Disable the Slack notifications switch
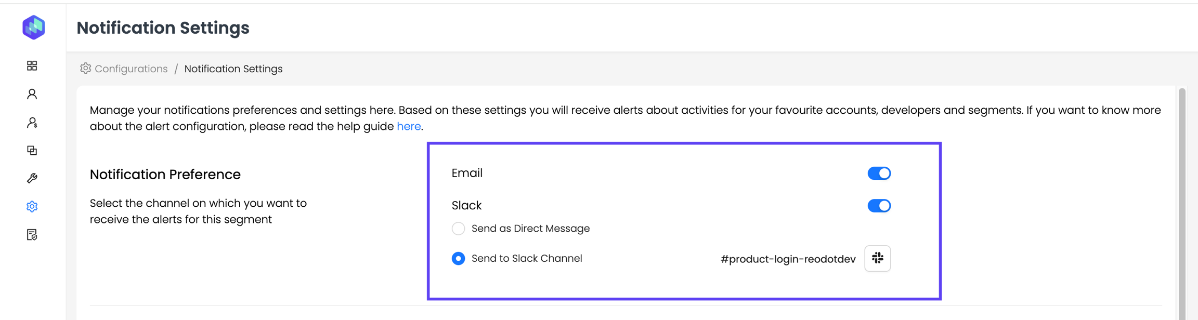This screenshot has width=1198, height=320. (879, 206)
